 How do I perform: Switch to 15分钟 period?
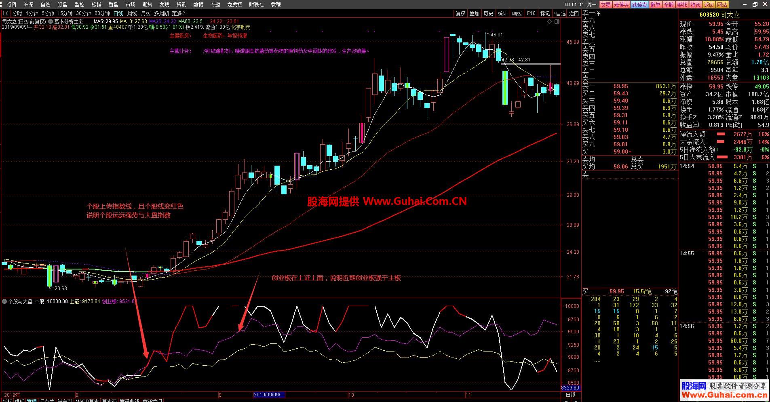[x=65, y=13]
